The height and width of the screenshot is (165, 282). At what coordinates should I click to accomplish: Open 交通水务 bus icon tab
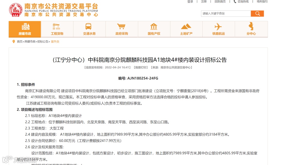[x=89, y=29]
